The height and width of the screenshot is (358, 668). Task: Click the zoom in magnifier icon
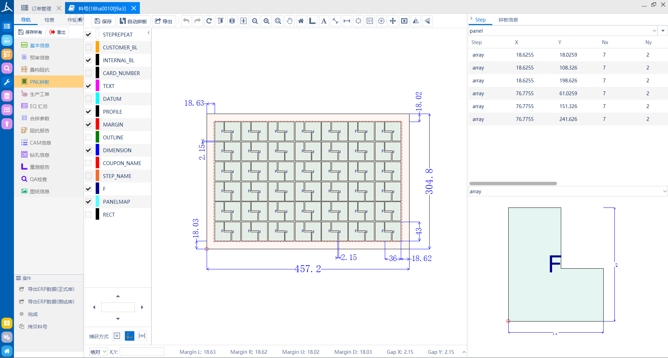267,21
